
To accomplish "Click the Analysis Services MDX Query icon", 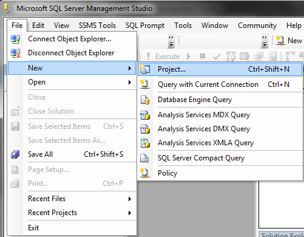I will pos(145,115).
